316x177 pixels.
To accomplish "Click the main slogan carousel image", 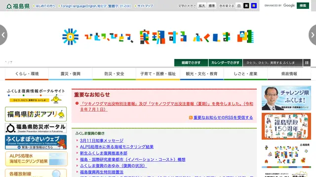I will coord(158,37).
